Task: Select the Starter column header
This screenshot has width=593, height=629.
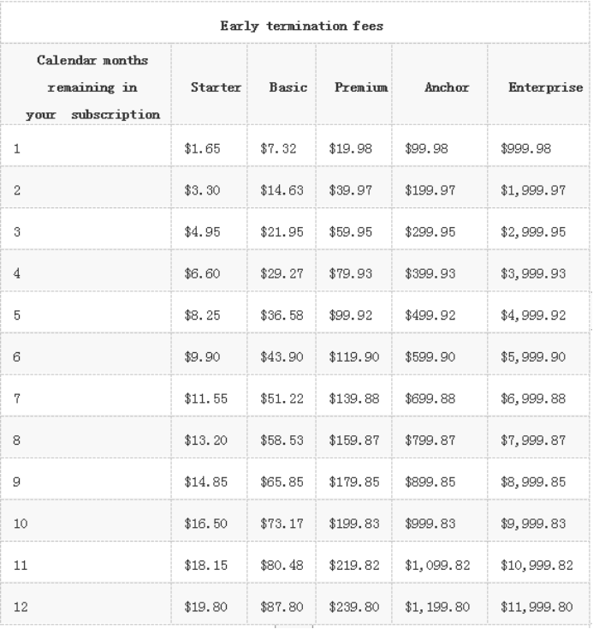Action: pos(216,87)
